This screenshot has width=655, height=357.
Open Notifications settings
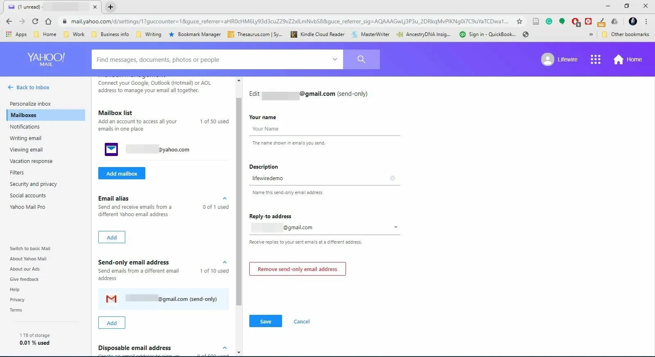[25, 127]
